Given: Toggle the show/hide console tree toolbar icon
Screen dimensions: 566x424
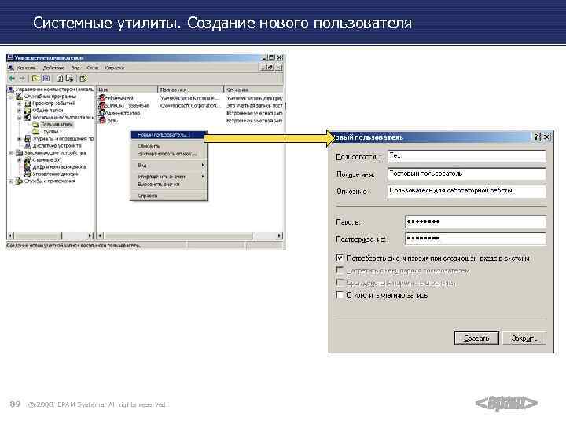Looking at the screenshot, I should (46, 79).
